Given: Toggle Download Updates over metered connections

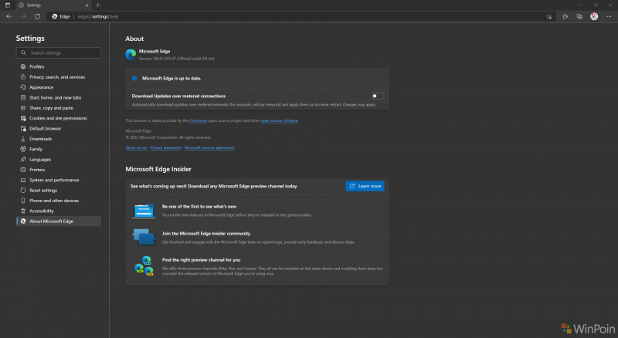Looking at the screenshot, I should click(378, 96).
